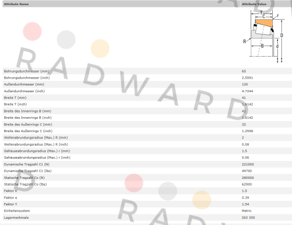Select the Außendurchmesser (mm) row label
Image resolution: width=292 pixels, height=225 pixels.
coord(24,84)
